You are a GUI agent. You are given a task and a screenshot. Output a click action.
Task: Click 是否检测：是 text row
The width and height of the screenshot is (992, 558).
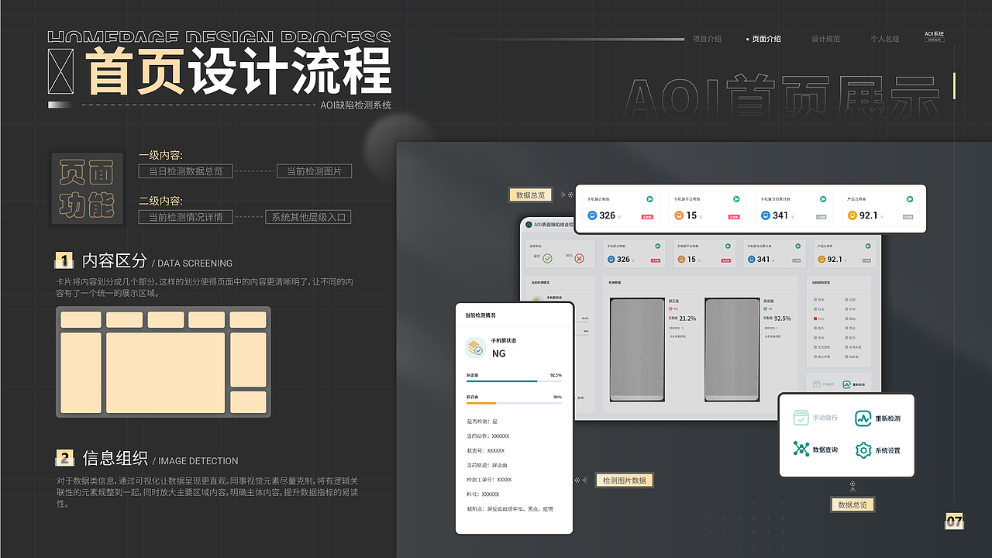482,422
